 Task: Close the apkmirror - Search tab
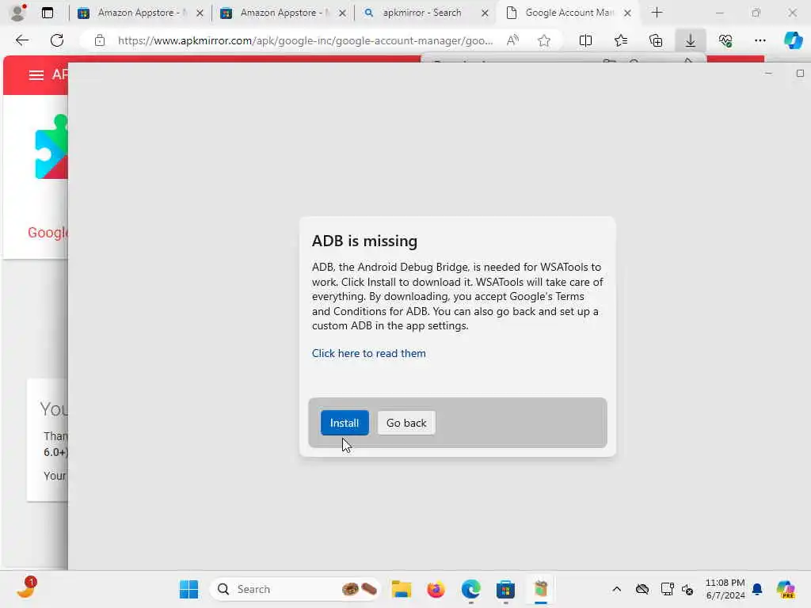[x=485, y=13]
